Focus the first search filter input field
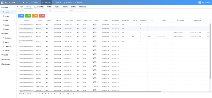The image size is (212, 98). (x=33, y=10)
